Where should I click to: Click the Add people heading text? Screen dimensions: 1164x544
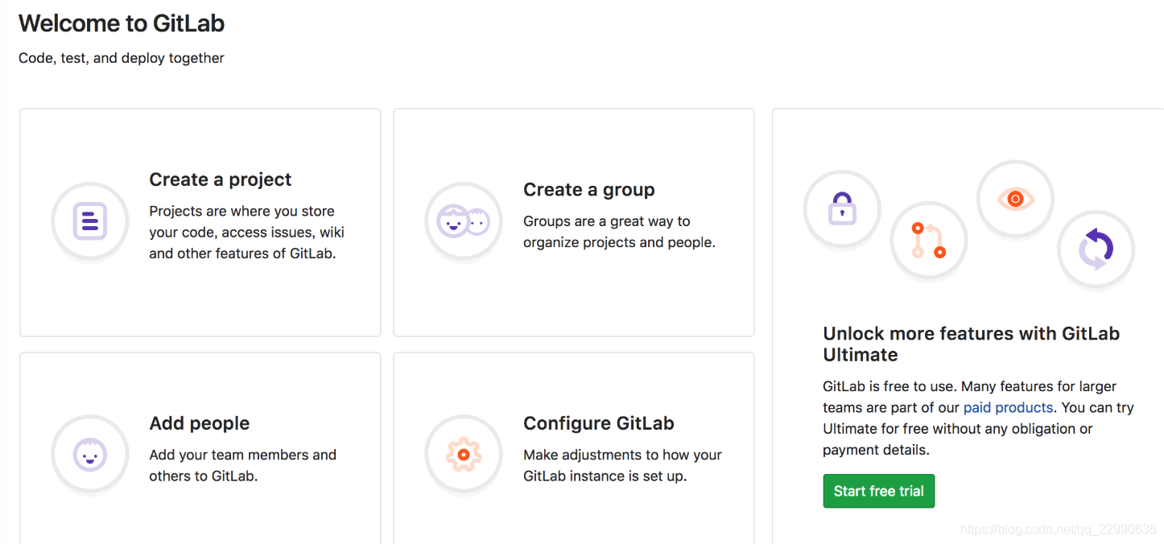[199, 422]
